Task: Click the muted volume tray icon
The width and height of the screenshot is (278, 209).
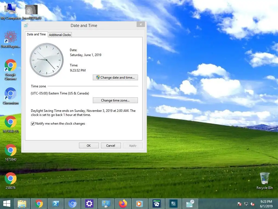Action: (x=252, y=204)
